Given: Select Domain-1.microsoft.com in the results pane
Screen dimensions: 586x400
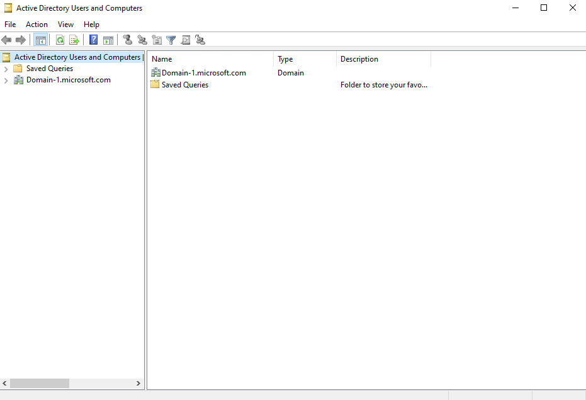Looking at the screenshot, I should (203, 72).
